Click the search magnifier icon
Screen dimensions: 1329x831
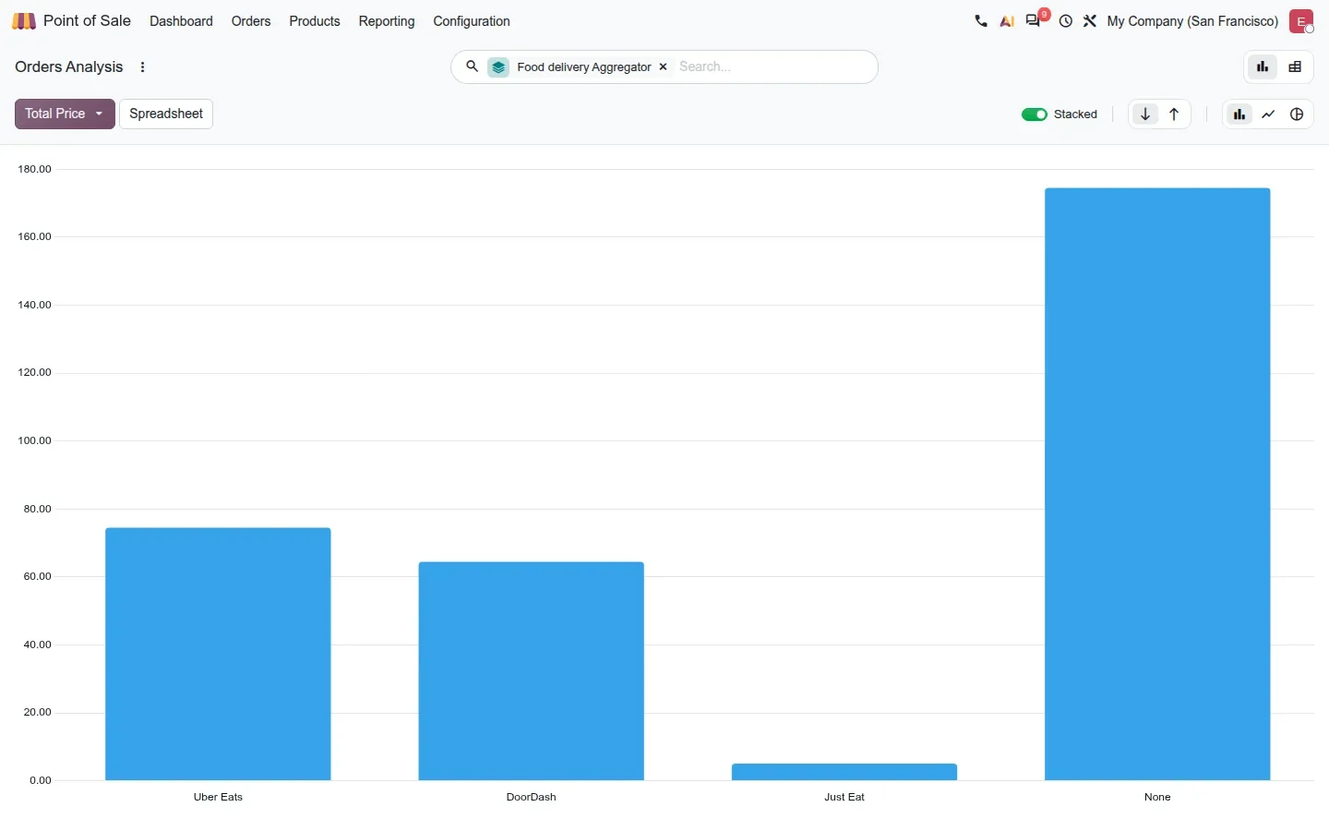(472, 66)
